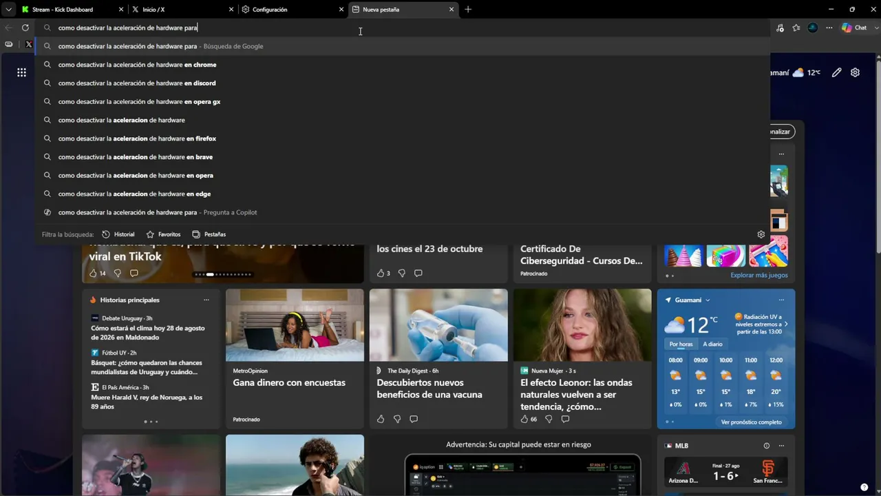Open the Favorites star list icon

tap(796, 28)
